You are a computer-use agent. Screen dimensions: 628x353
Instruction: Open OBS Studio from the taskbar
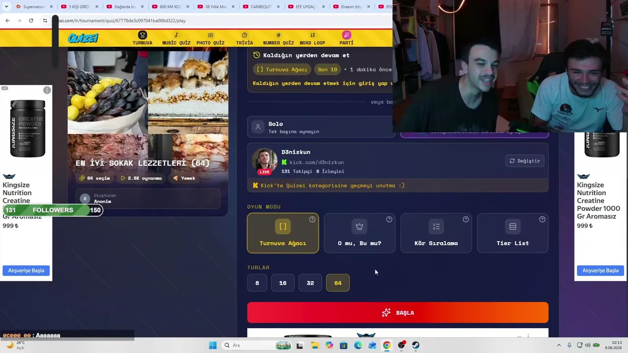(x=401, y=345)
